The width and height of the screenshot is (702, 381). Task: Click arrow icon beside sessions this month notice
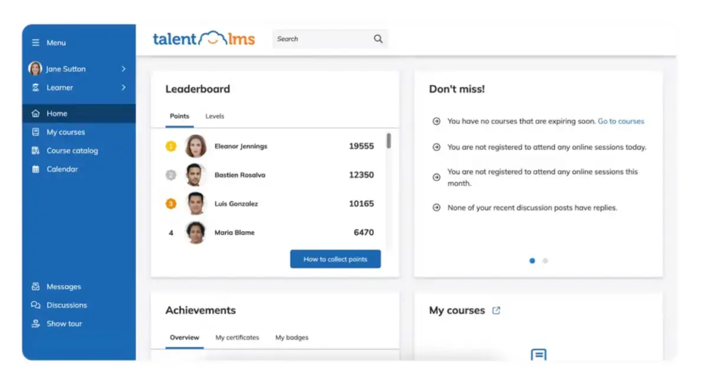tap(436, 177)
